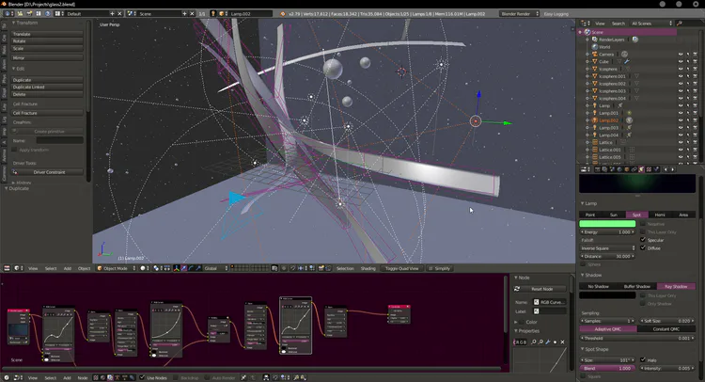Screen dimensions: 705x382
Task: Toggle renderability camera for Lamp.003
Action: coord(695,128)
